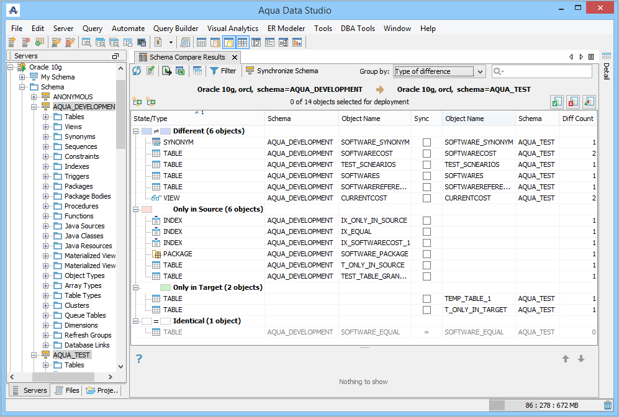Open the help question mark icon
Image resolution: width=619 pixels, height=417 pixels.
(x=139, y=359)
